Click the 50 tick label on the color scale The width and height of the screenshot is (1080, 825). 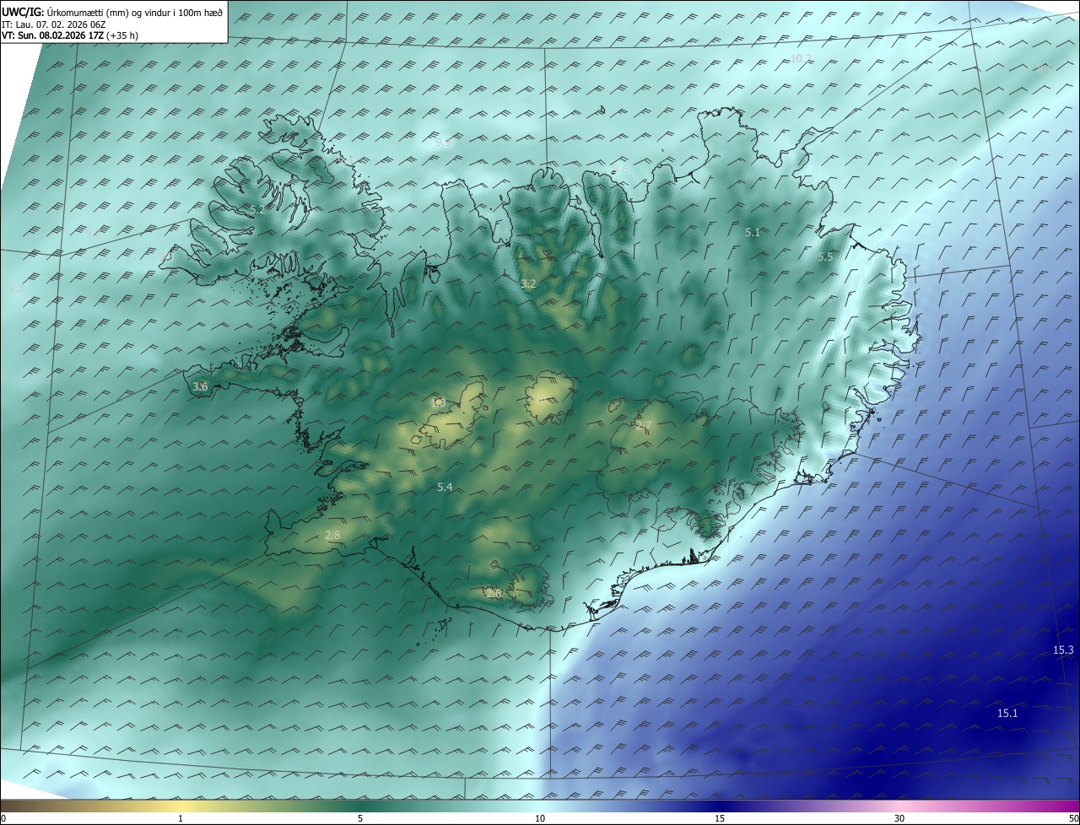pyautogui.click(x=1073, y=818)
